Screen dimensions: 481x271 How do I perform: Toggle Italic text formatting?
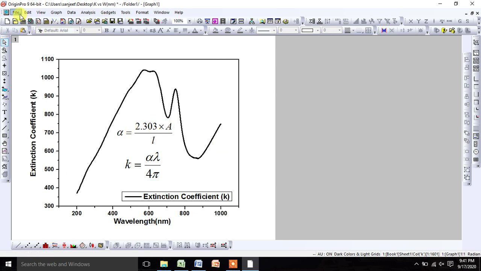(x=114, y=30)
